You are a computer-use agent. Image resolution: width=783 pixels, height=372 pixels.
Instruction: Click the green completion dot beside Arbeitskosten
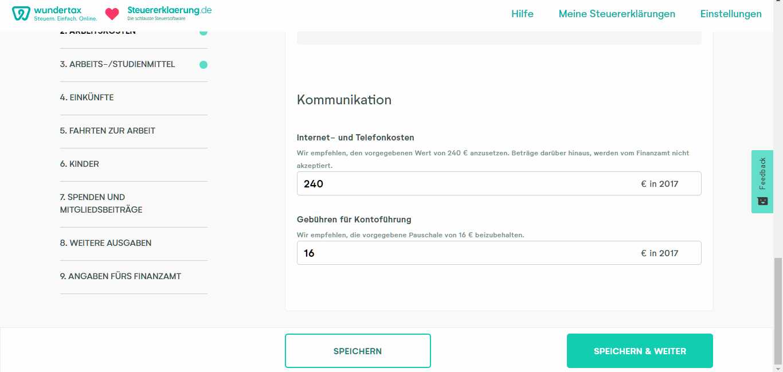[x=203, y=32]
